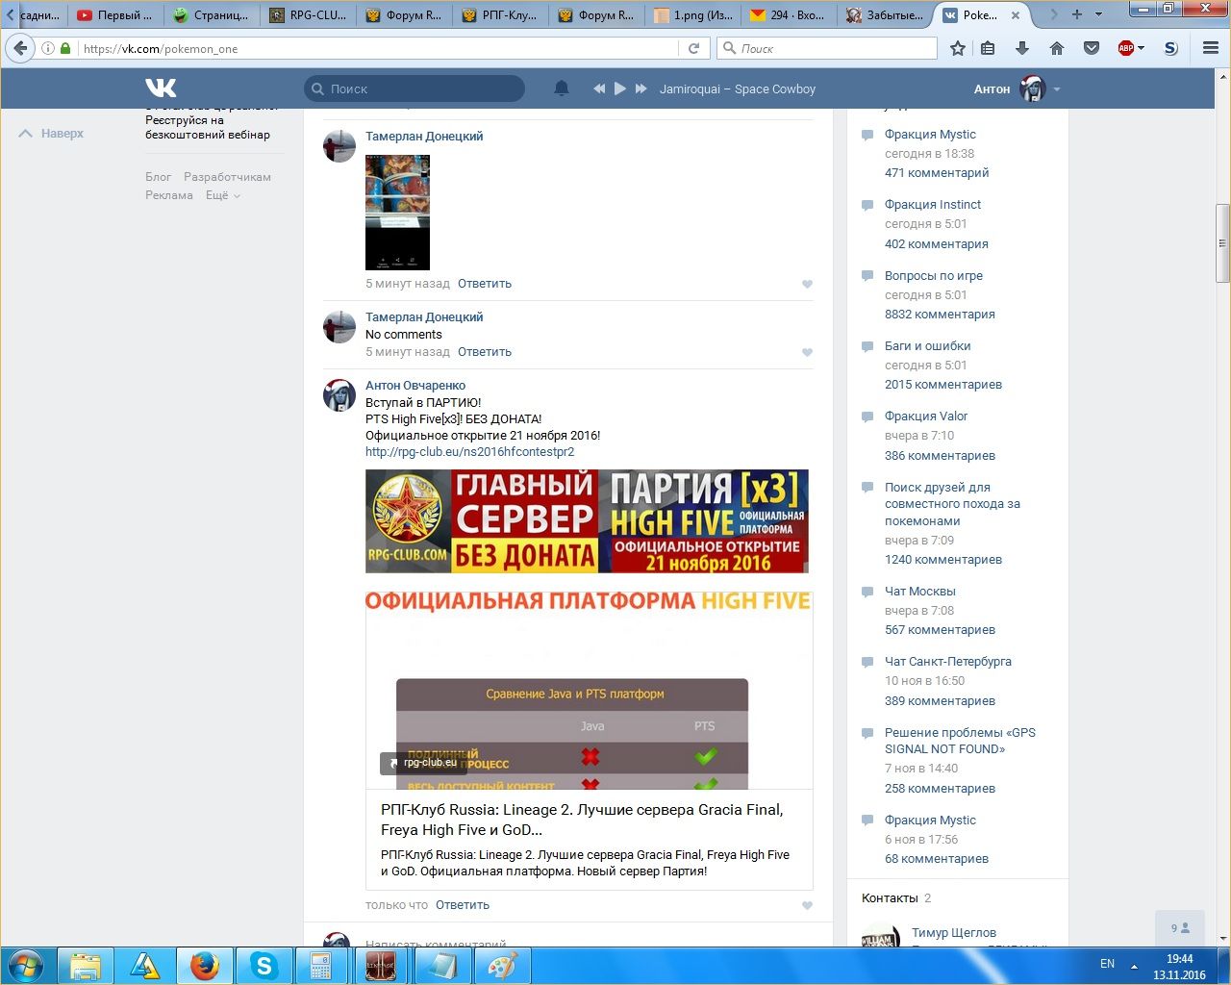Like the comment with photo by Тамерлан

pos(807,284)
